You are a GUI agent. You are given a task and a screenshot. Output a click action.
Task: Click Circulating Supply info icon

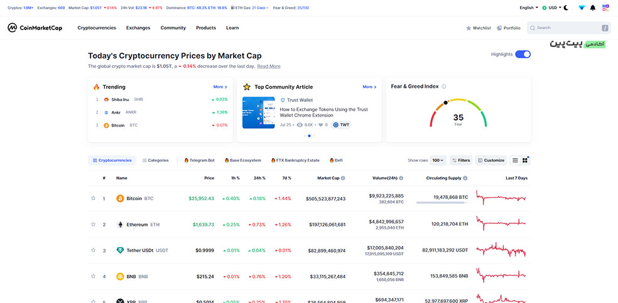coord(465,178)
